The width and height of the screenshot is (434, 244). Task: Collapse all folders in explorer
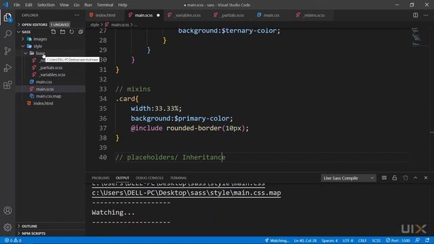(x=81, y=32)
